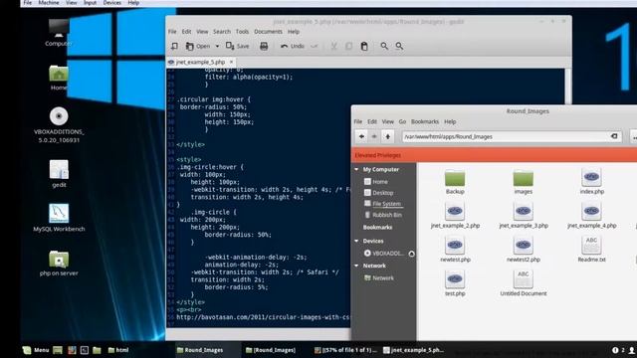The image size is (637, 358).
Task: Click the Cut scissors icon in gedit
Action: [x=333, y=46]
